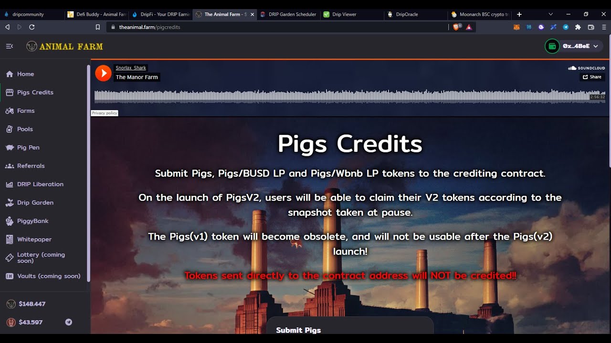The height and width of the screenshot is (343, 611).
Task: Click the Animal Farm logo
Action: pyautogui.click(x=64, y=46)
